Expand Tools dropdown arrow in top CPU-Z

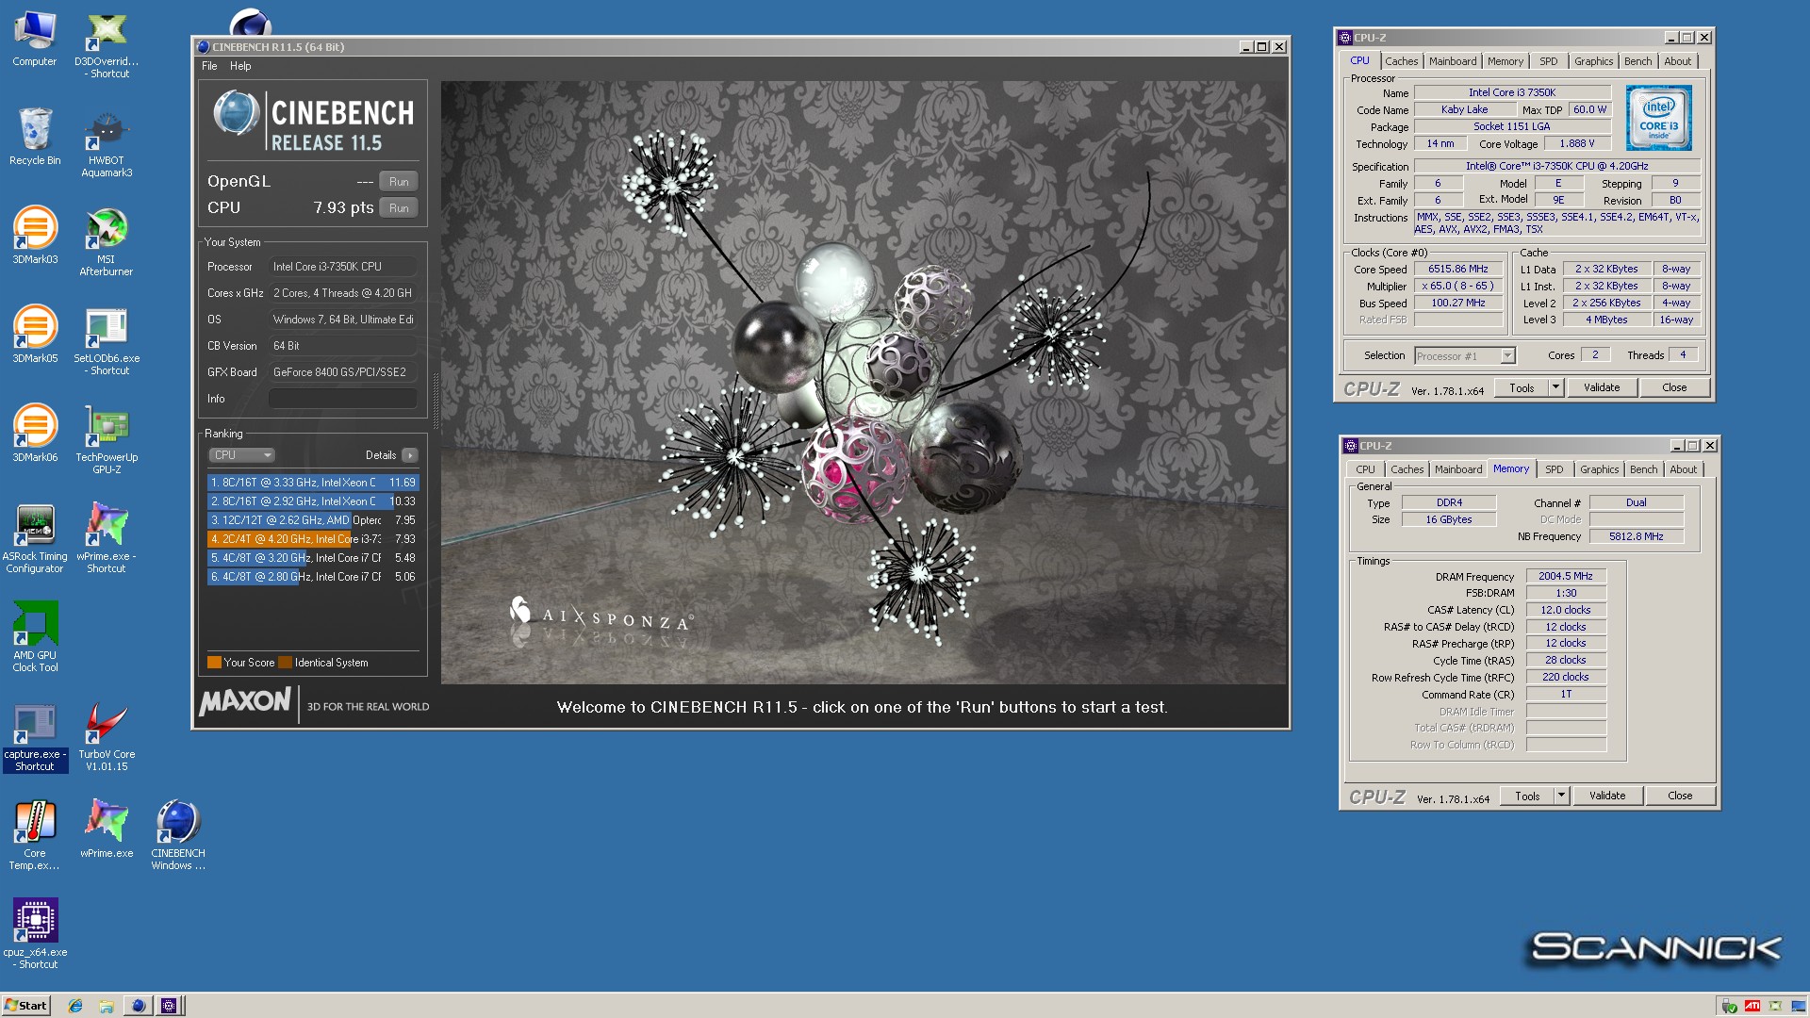point(1555,387)
